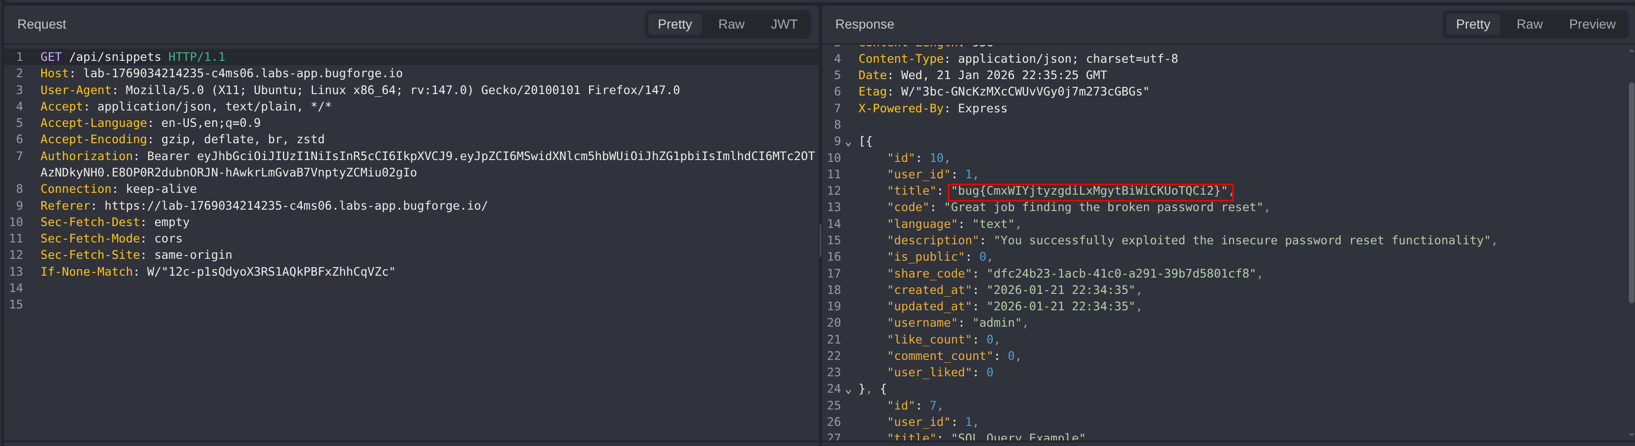Viewport: 1635px width, 446px height.
Task: Click the share_code value in the response
Action: 1121,274
